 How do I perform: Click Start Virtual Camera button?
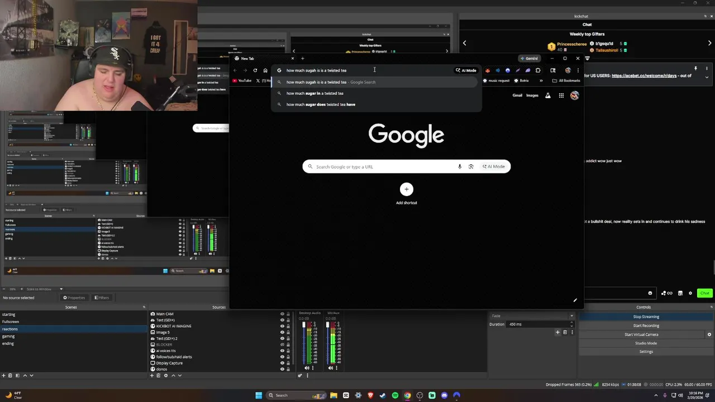coord(641,334)
